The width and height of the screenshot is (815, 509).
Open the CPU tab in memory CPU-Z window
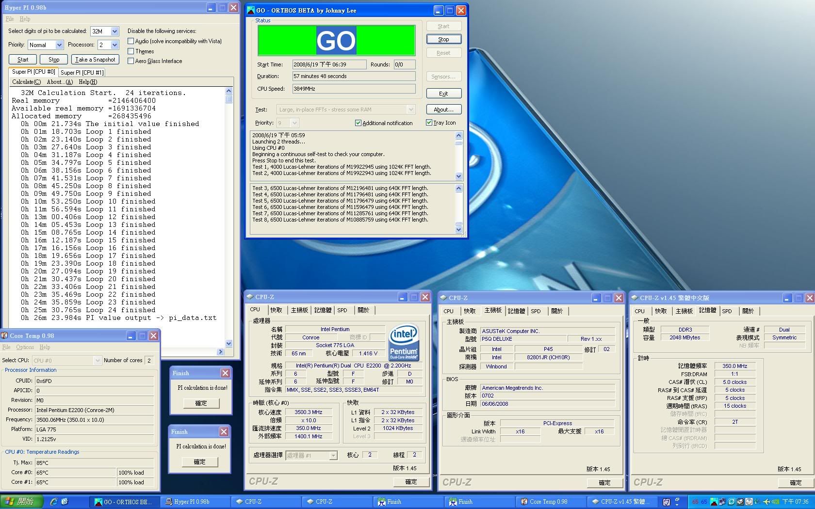click(640, 311)
